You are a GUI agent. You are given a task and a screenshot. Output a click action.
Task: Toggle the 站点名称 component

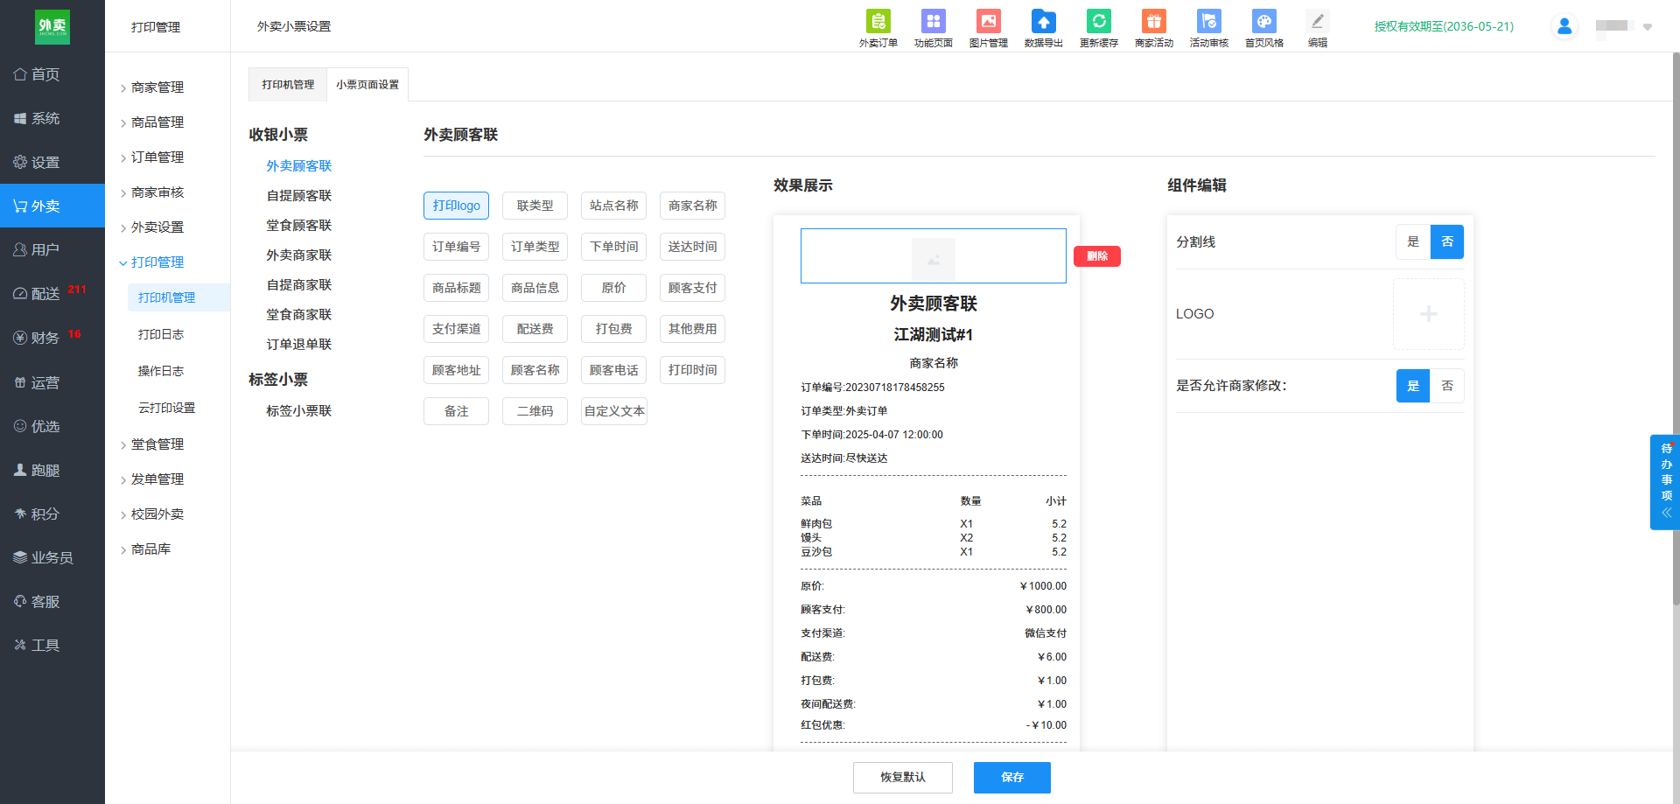click(613, 206)
